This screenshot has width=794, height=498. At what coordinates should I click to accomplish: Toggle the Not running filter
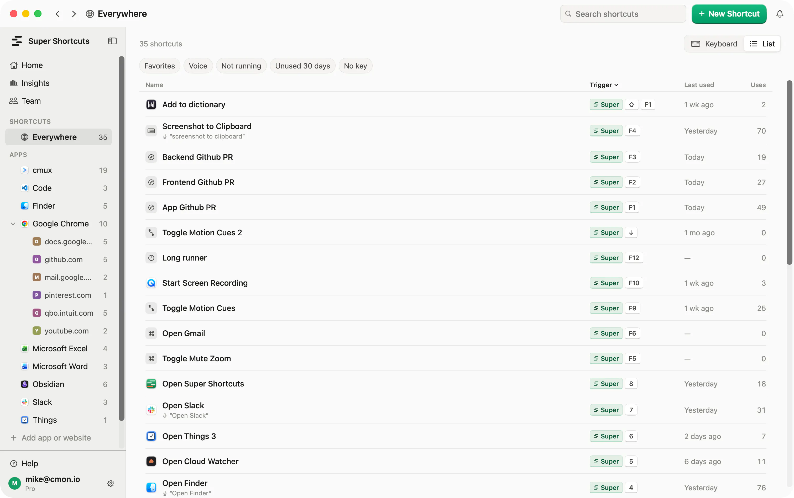pyautogui.click(x=241, y=66)
